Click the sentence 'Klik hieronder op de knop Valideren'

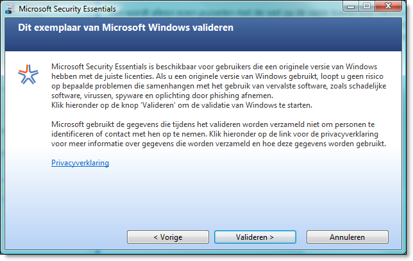[x=181, y=105]
